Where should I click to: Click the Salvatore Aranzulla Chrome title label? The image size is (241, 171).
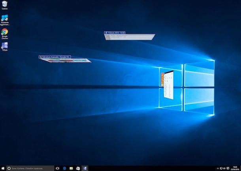coord(55,57)
